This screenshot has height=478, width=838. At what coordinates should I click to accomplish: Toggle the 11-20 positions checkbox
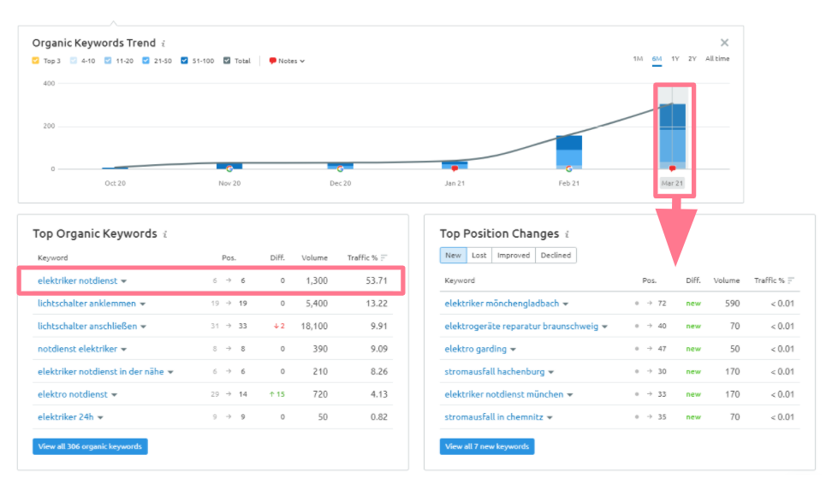(108, 61)
